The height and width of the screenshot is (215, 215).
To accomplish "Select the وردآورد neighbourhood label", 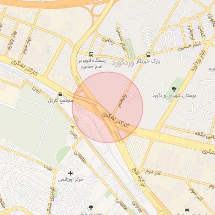I will pos(123,63).
